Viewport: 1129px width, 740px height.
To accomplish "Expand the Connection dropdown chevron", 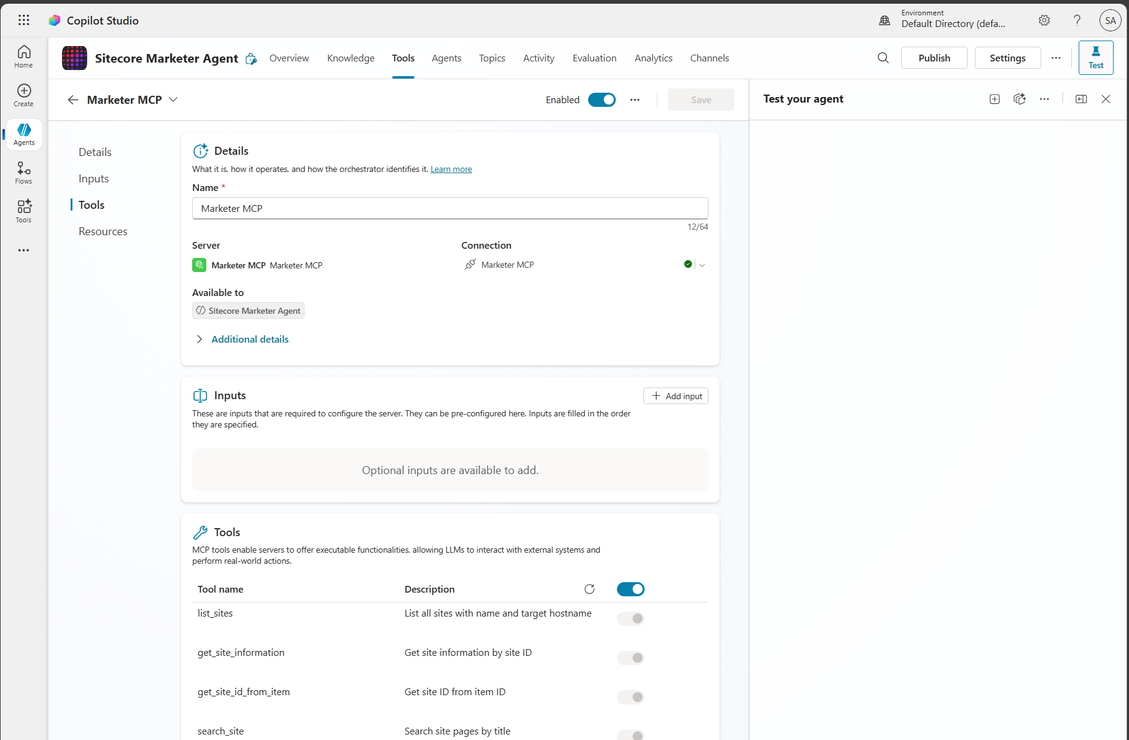I will coord(702,265).
